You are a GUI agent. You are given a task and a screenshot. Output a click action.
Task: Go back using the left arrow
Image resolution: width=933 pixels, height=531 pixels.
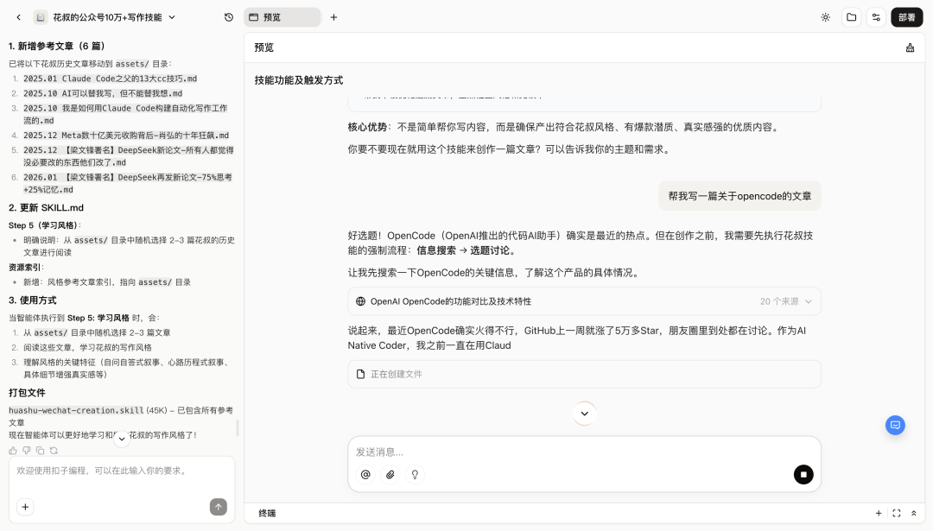(18, 17)
